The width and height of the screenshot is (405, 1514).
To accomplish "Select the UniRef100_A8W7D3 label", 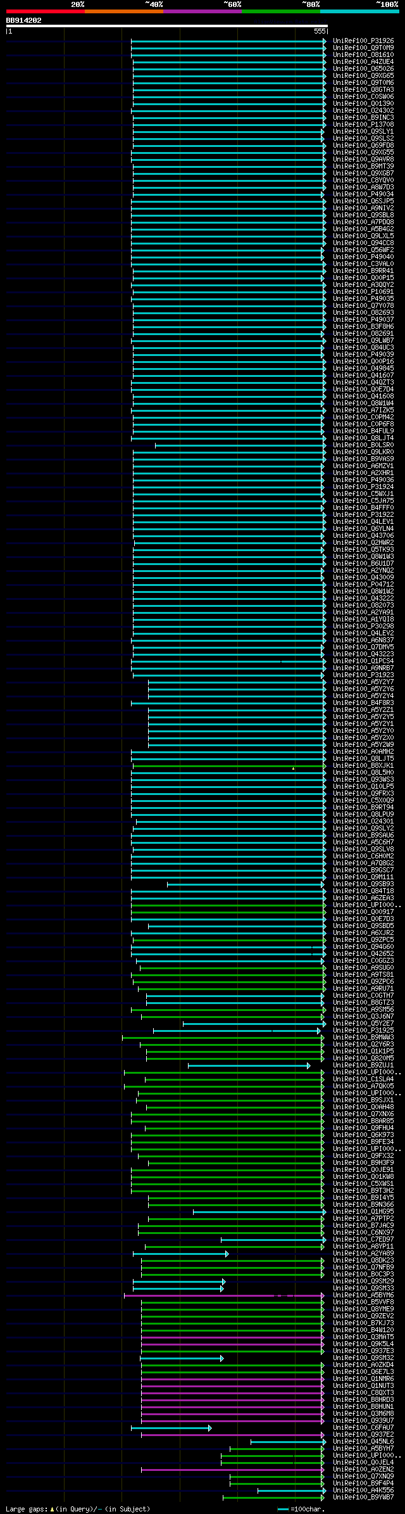I will (x=363, y=188).
